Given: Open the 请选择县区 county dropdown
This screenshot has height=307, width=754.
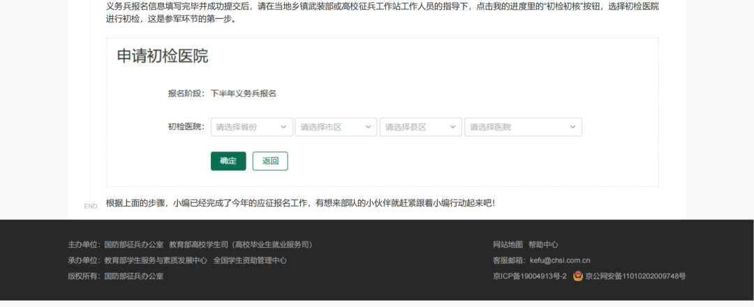Looking at the screenshot, I should [421, 127].
